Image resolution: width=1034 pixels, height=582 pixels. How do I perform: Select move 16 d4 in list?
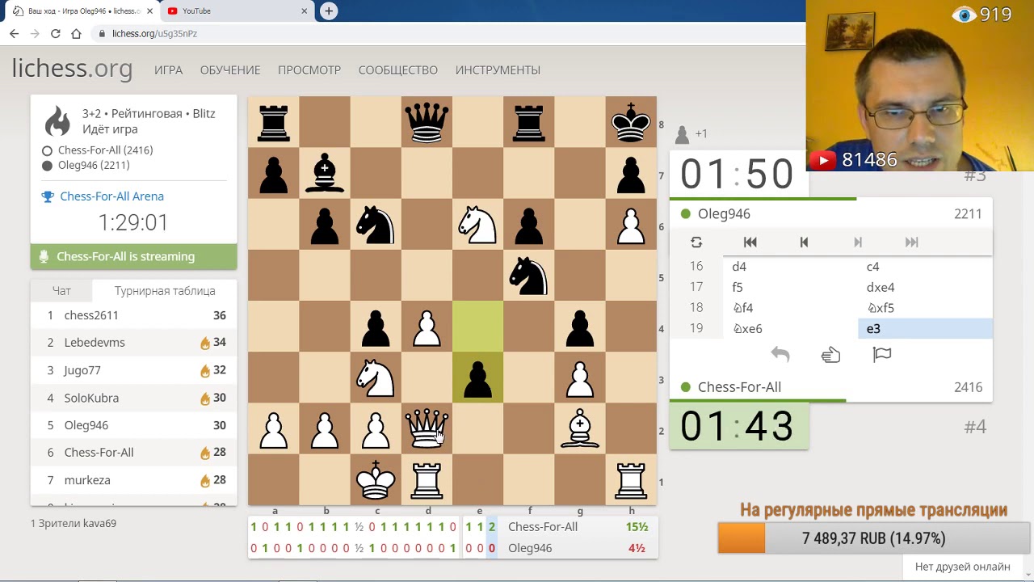pos(790,267)
